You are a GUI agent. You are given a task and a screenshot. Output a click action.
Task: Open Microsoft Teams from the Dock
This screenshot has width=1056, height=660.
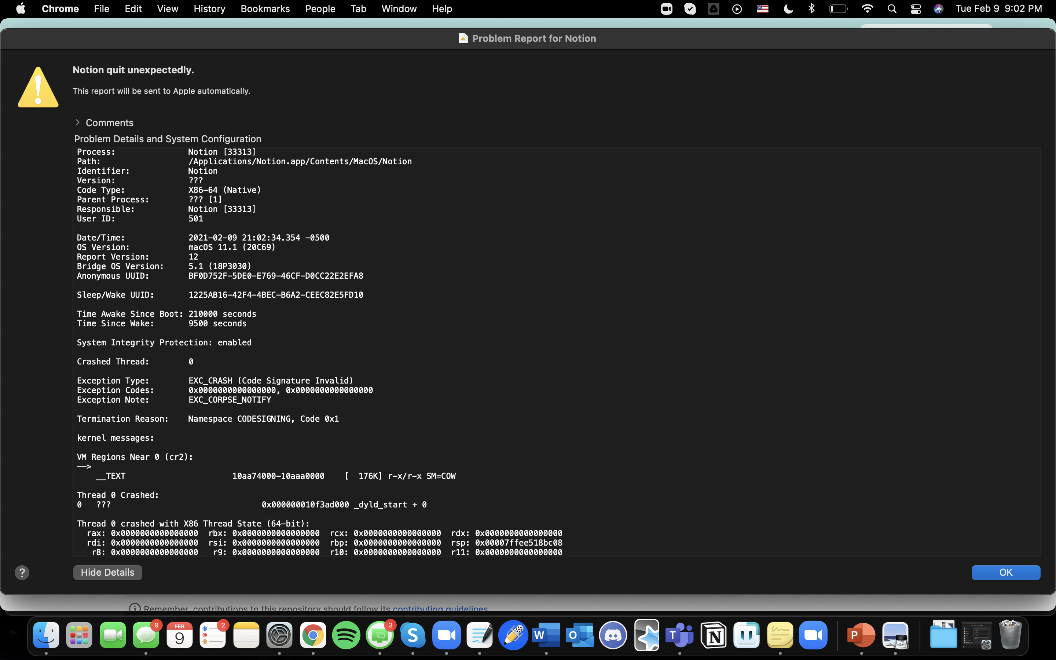(680, 635)
